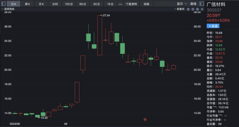Screen dimensions: 239x127
Task: Click the 最高 20.75 row
Action: [x=215, y=58]
